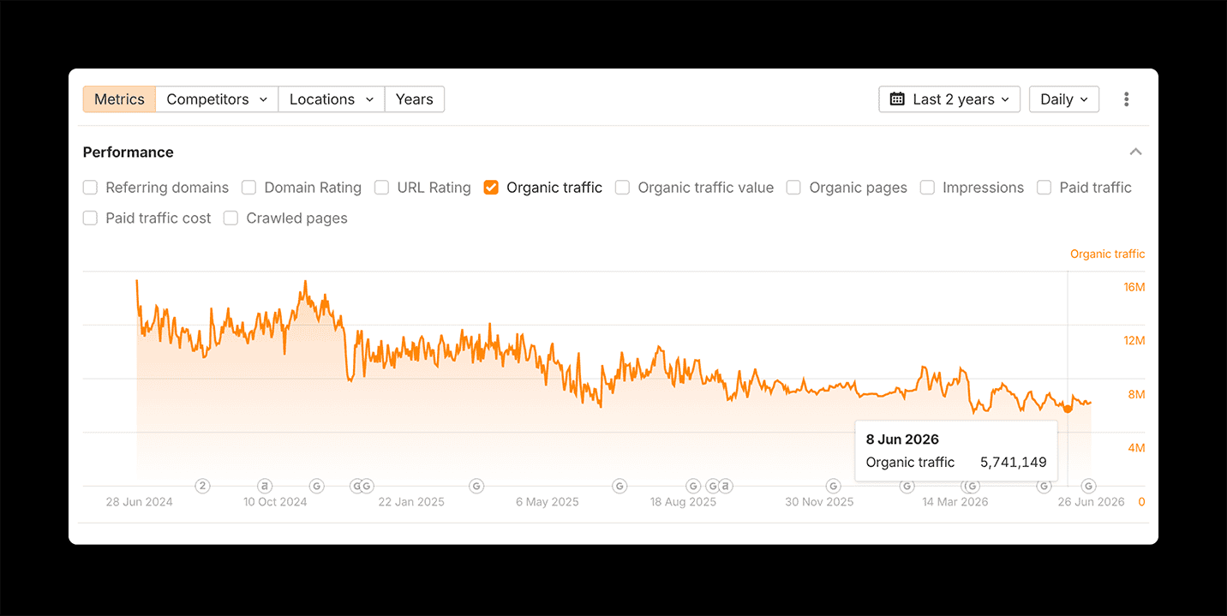Click the 'a' marker above 10 Oct 2024
This screenshot has width=1227, height=616.
(266, 486)
